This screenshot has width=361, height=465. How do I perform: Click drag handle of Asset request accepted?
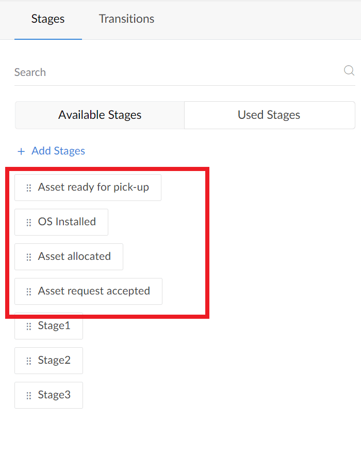29,292
